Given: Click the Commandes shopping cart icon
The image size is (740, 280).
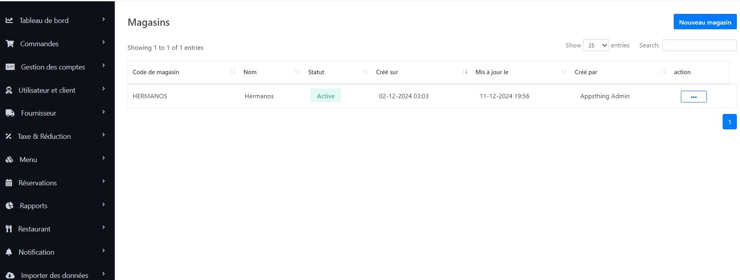Looking at the screenshot, I should tap(10, 44).
